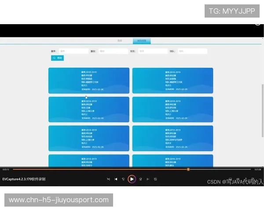Open the top-right player stats card
The width and height of the screenshot is (264, 211).
pos(172,80)
